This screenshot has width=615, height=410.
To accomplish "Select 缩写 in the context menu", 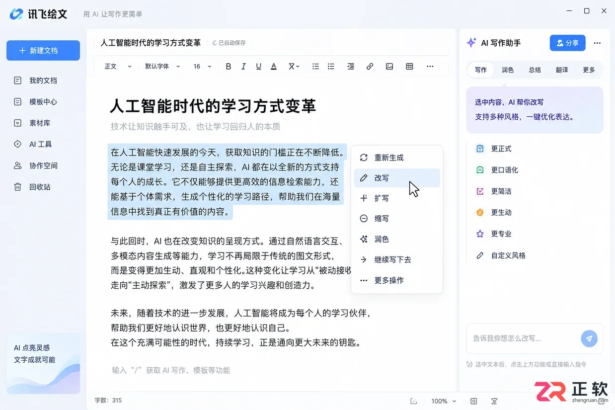I will pyautogui.click(x=397, y=219).
